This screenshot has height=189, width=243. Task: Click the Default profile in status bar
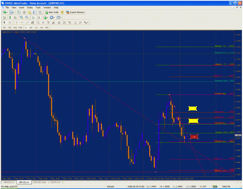[110, 187]
